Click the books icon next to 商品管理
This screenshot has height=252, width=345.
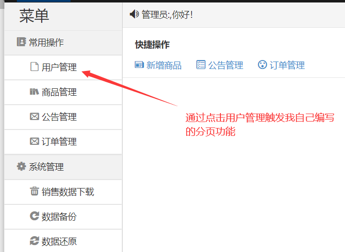[34, 91]
